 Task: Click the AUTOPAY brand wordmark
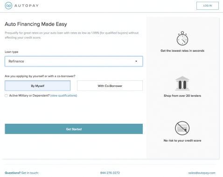27,6
